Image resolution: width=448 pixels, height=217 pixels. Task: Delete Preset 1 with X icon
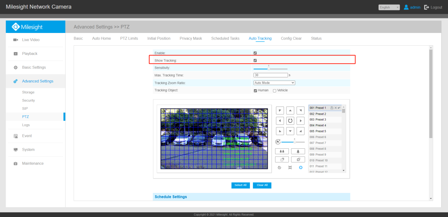(x=336, y=108)
